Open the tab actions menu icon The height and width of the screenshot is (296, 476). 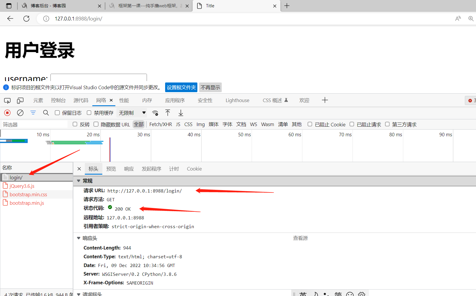9,6
